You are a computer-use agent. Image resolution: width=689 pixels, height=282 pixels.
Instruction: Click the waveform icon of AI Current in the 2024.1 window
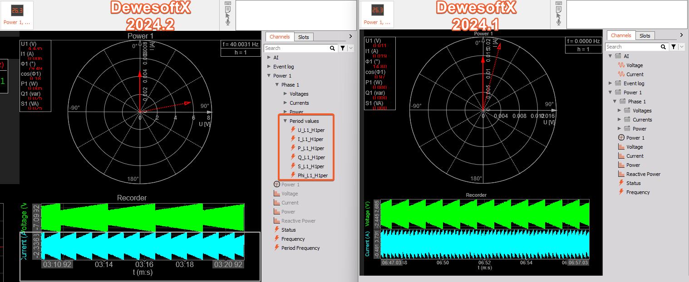pyautogui.click(x=621, y=74)
